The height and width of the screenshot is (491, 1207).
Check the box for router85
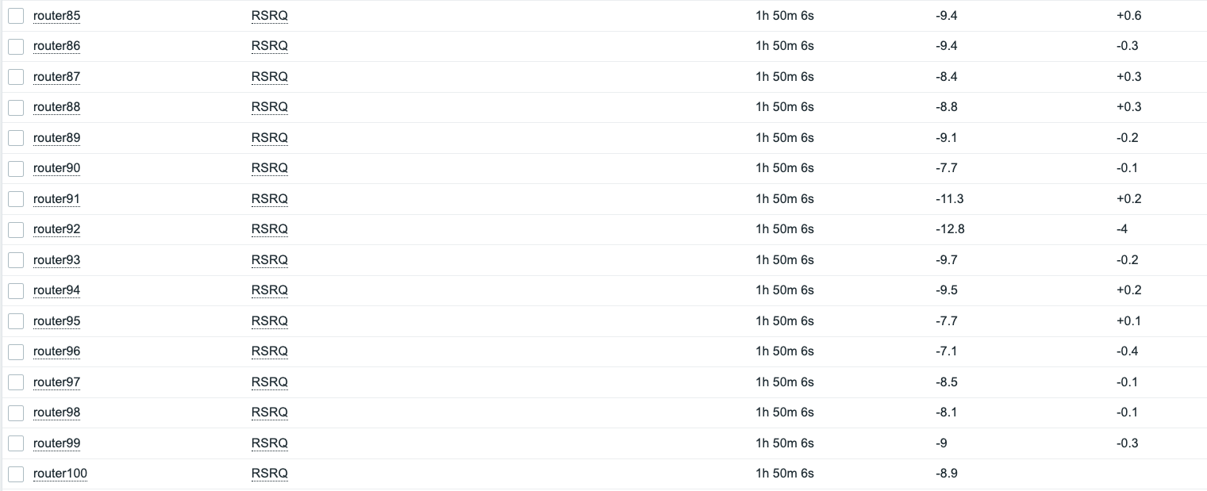click(x=16, y=16)
